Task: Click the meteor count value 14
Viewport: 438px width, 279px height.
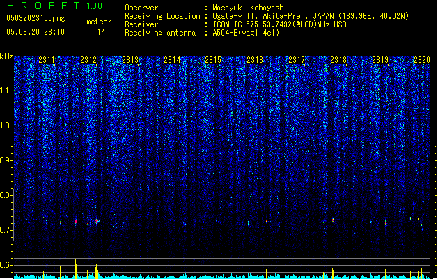Action: click(x=102, y=32)
